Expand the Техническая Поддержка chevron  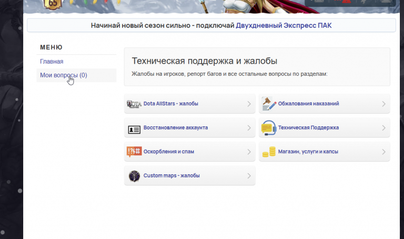click(x=383, y=128)
